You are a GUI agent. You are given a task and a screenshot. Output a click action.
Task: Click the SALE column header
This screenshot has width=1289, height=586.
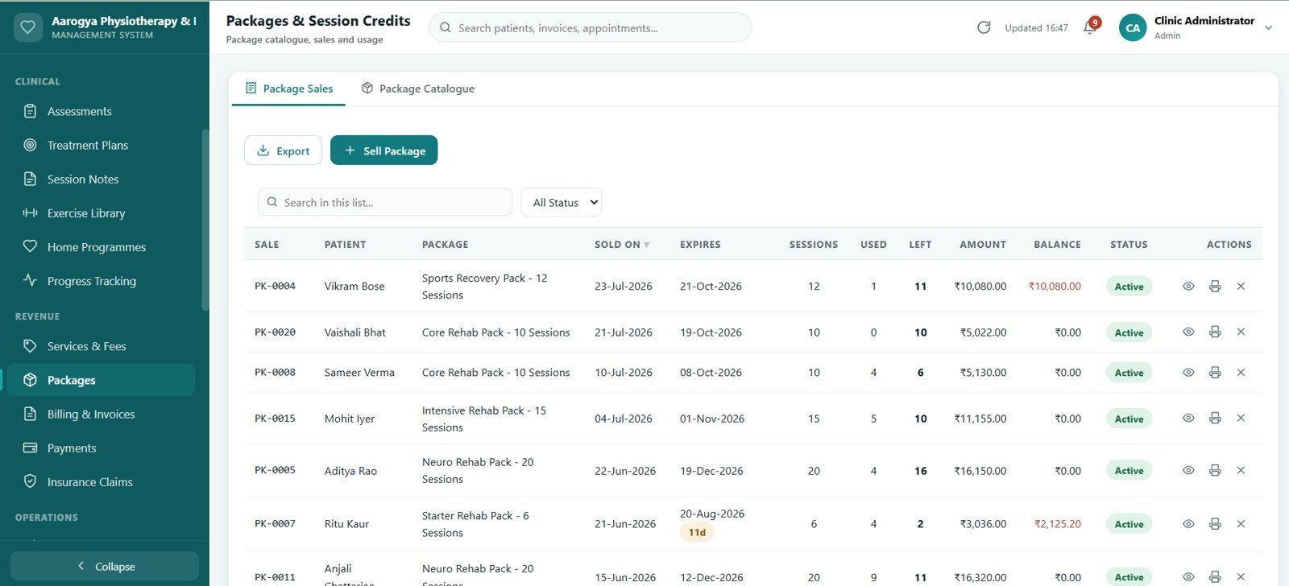pos(267,245)
